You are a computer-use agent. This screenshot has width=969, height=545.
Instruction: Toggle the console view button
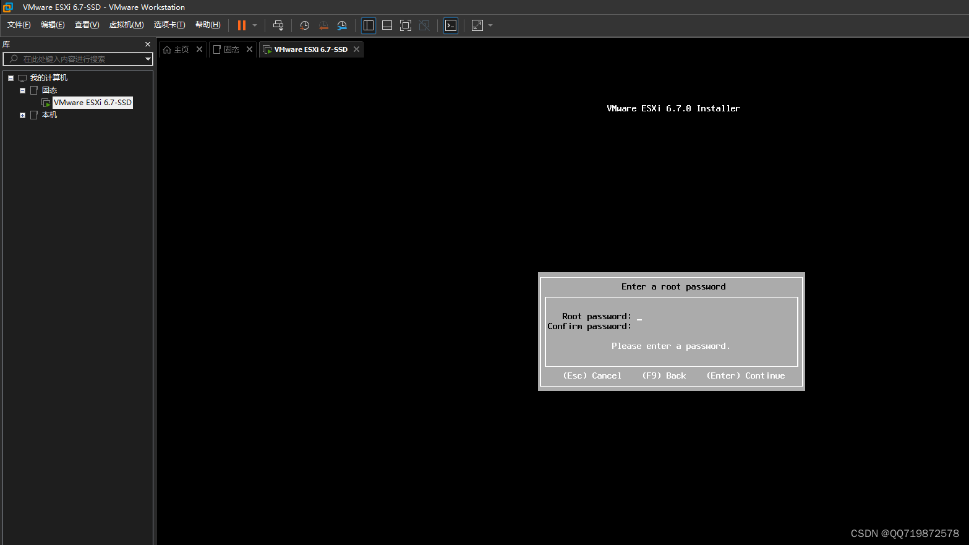(x=451, y=25)
